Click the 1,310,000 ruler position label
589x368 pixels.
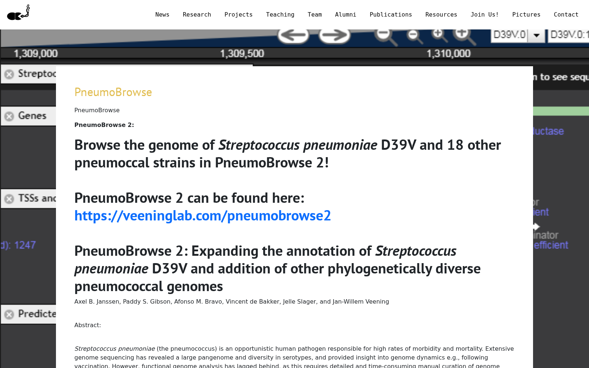[x=448, y=54]
